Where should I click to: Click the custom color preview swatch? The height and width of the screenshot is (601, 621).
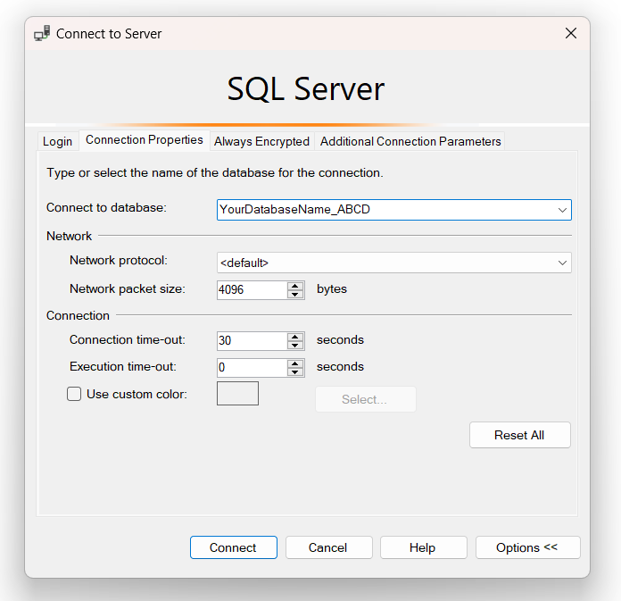[x=237, y=393]
